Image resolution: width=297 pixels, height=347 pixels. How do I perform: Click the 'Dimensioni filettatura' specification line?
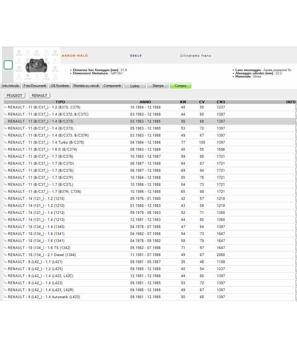click(96, 73)
